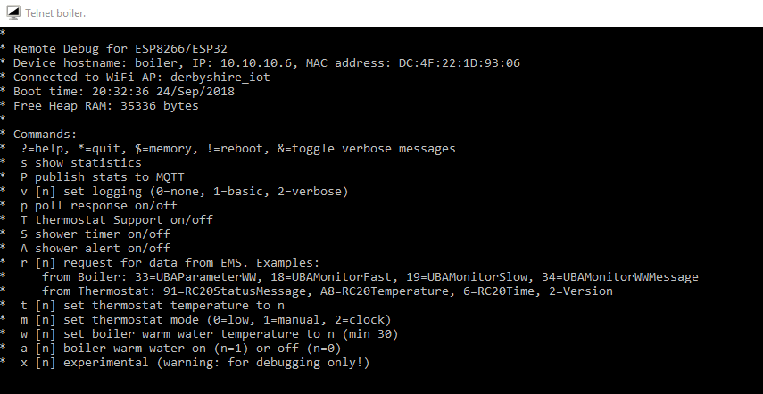Click the Telnet window icon in title bar
The image size is (763, 394).
pyautogui.click(x=12, y=14)
